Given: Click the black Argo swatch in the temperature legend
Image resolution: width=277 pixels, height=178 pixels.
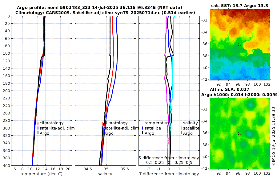Looking at the screenshot, I should (x=38, y=133).
